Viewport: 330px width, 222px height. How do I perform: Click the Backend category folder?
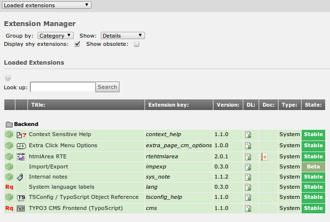coord(9,125)
